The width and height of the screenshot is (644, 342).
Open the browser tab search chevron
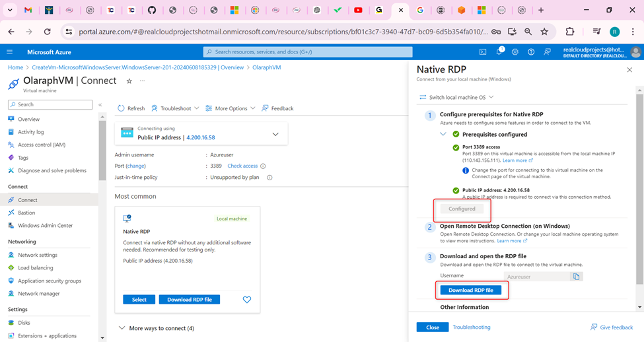[10, 10]
